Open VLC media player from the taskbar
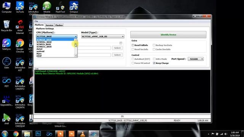The width and height of the screenshot is (244, 137). [x=83, y=134]
